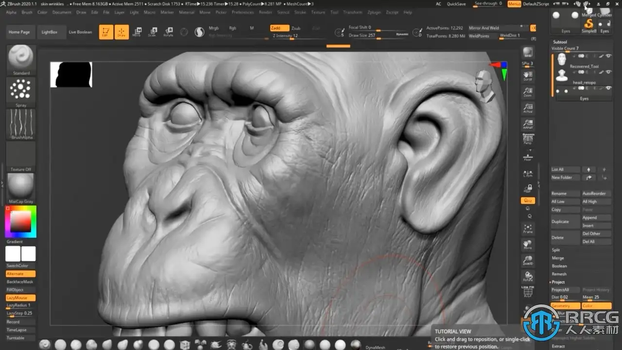
Task: Click the Rotate view icon
Action: [x=528, y=277]
